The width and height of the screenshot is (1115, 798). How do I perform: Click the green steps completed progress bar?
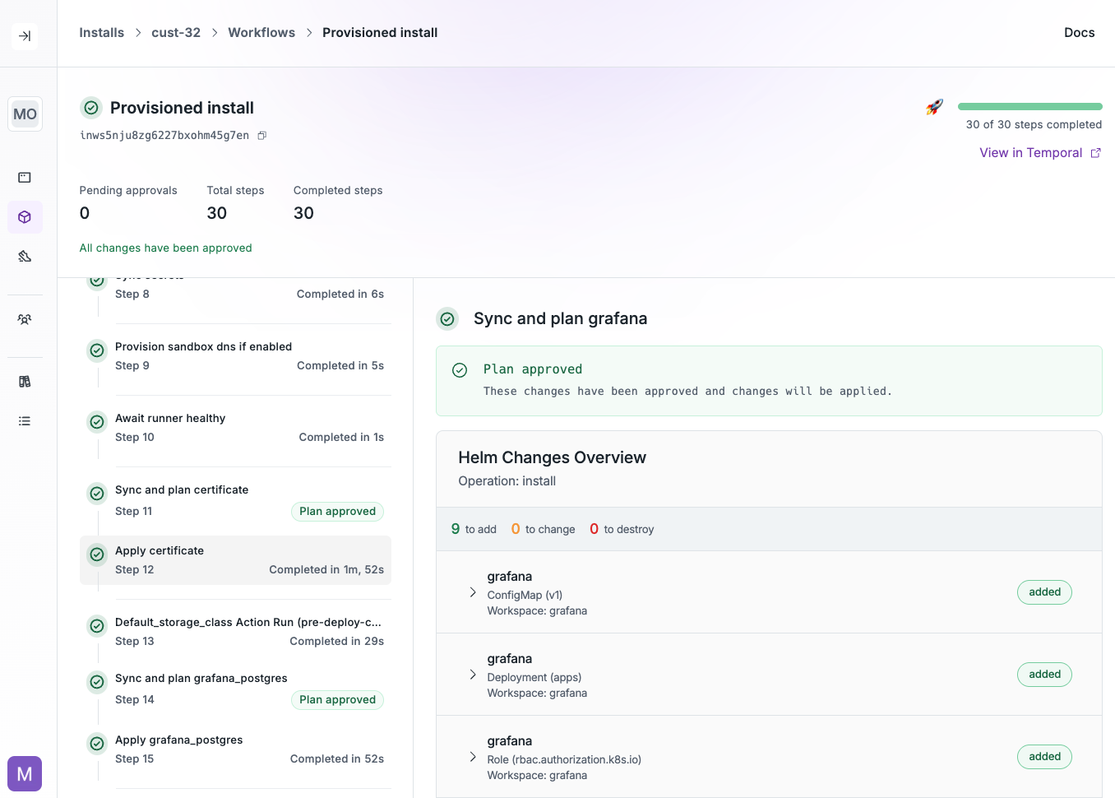1029,106
